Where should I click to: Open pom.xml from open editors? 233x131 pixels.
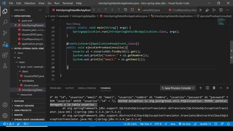click(x=27, y=21)
